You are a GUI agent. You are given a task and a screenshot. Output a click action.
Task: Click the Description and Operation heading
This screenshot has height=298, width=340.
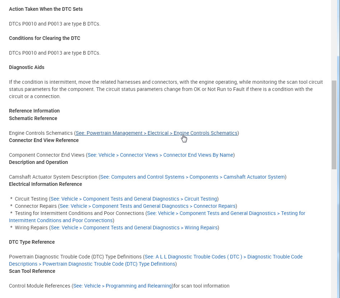tap(38, 162)
